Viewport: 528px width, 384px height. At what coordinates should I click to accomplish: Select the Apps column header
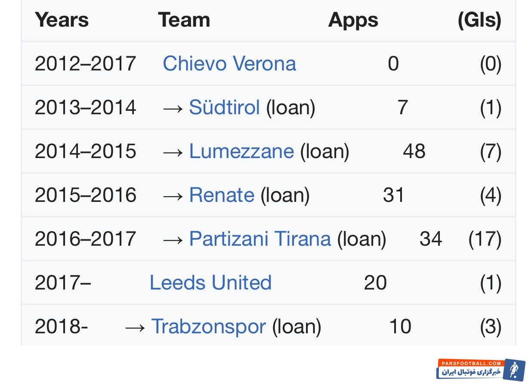pyautogui.click(x=353, y=20)
